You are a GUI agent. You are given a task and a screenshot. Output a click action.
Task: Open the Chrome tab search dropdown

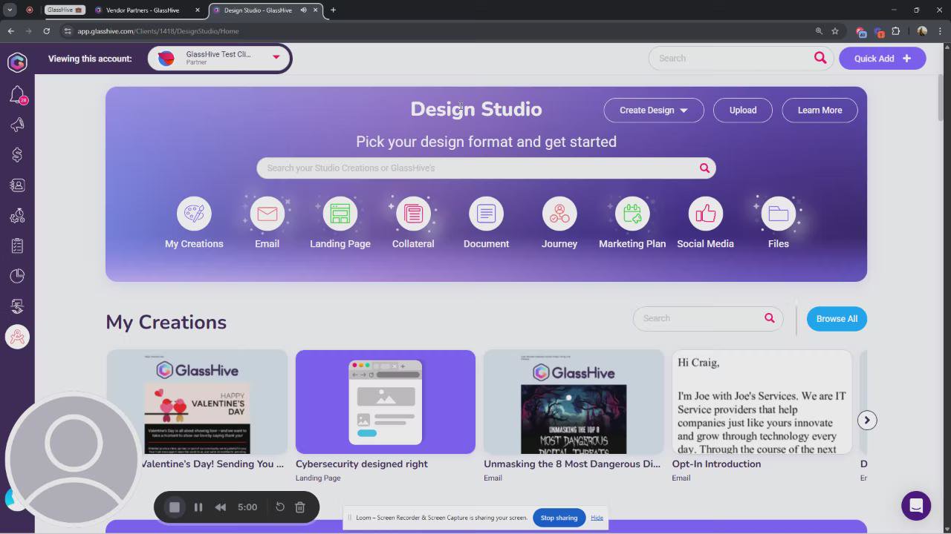(10, 10)
